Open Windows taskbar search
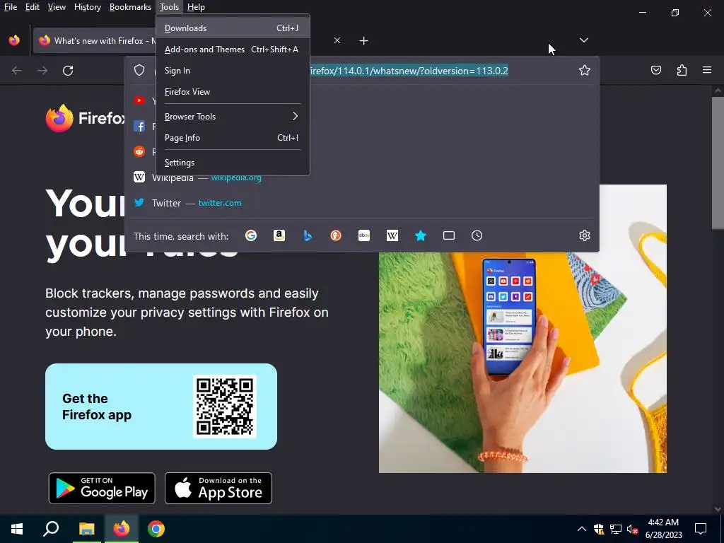The width and height of the screenshot is (724, 543). (x=51, y=529)
